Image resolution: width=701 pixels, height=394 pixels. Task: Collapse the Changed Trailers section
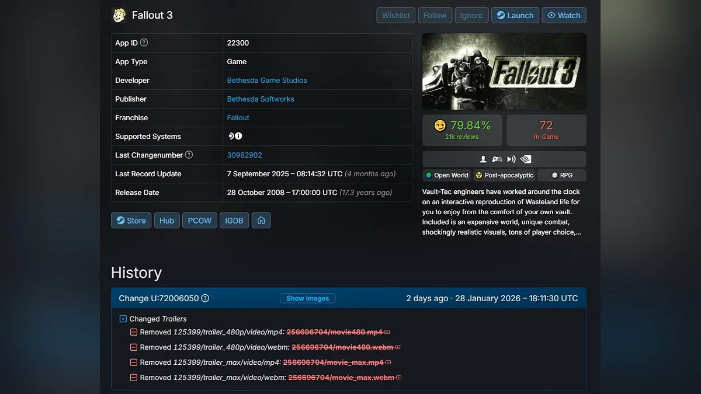[122, 319]
